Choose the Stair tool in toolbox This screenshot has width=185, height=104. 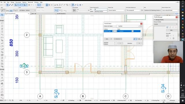(2, 40)
